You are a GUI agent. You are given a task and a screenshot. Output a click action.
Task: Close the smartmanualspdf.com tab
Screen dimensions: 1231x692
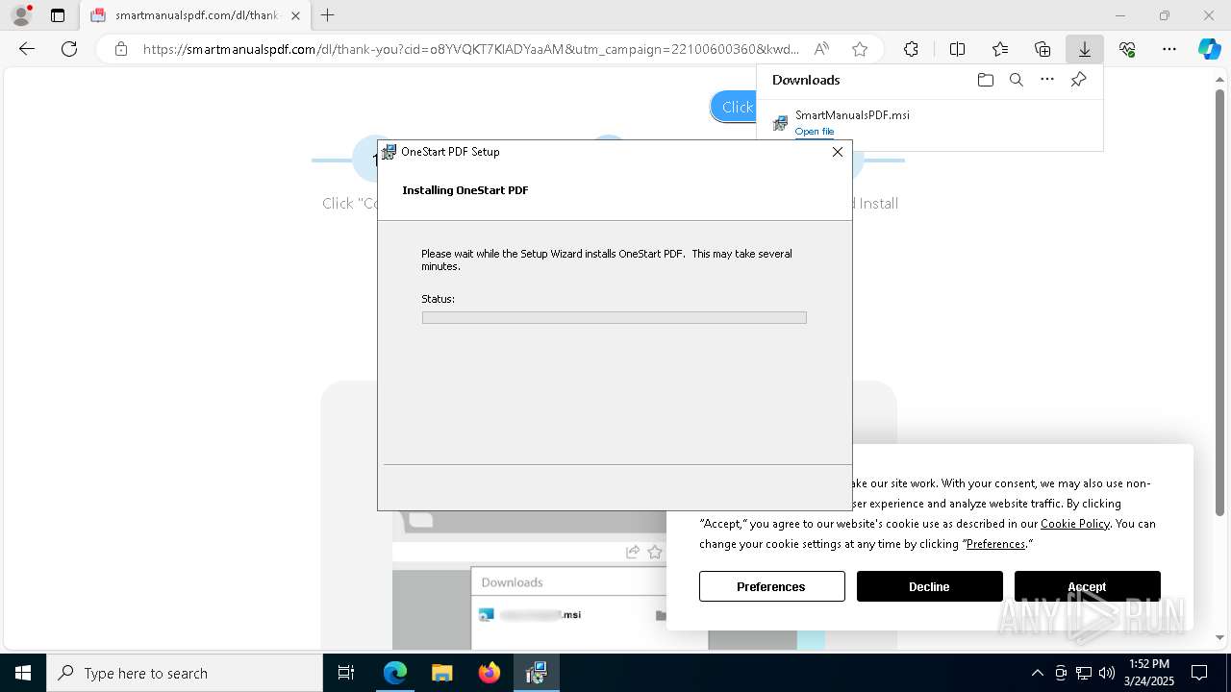pos(295,15)
